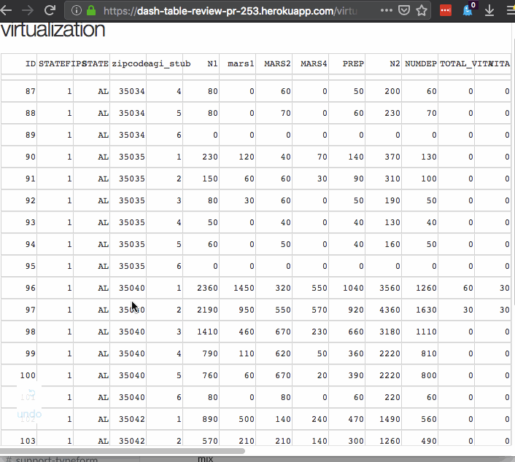Viewport: 515px width, 462px height.
Task: Open the red extension icon
Action: (x=446, y=10)
